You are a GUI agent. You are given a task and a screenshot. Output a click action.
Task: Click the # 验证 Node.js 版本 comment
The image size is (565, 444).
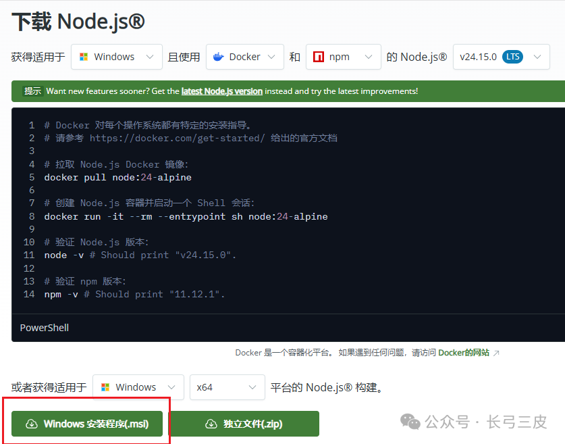(97, 242)
